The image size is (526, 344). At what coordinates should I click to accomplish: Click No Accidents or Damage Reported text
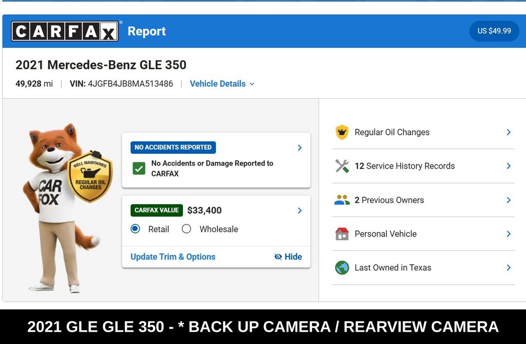point(212,168)
